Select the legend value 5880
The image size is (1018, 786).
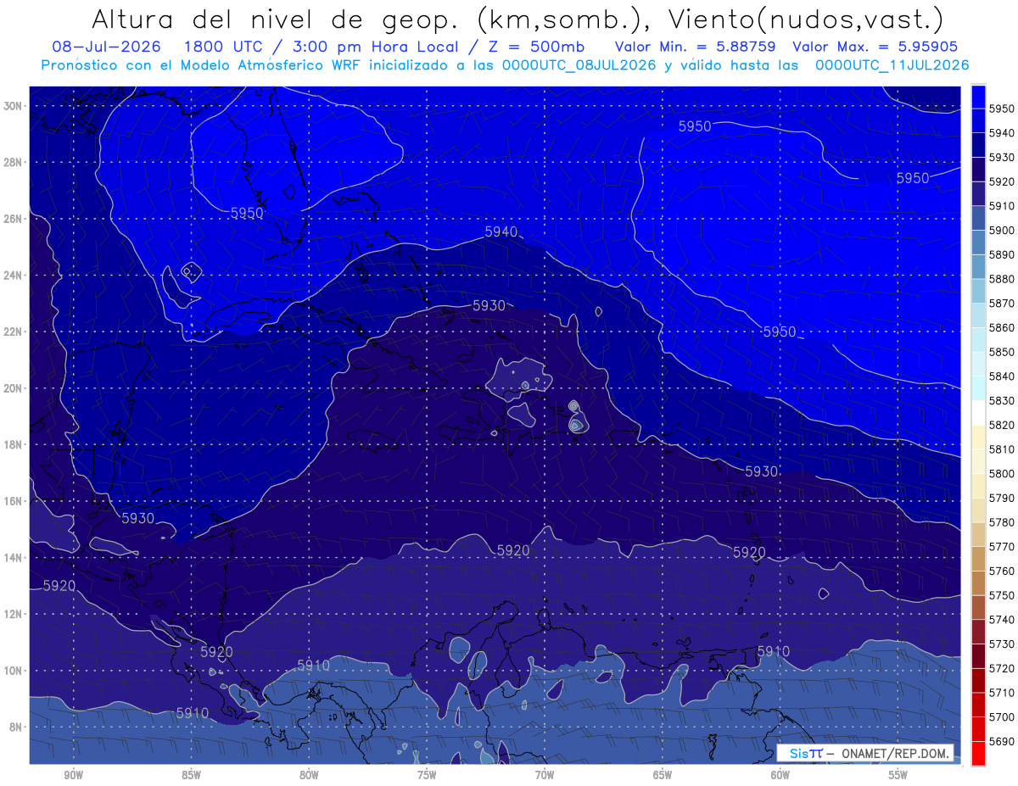1002,278
